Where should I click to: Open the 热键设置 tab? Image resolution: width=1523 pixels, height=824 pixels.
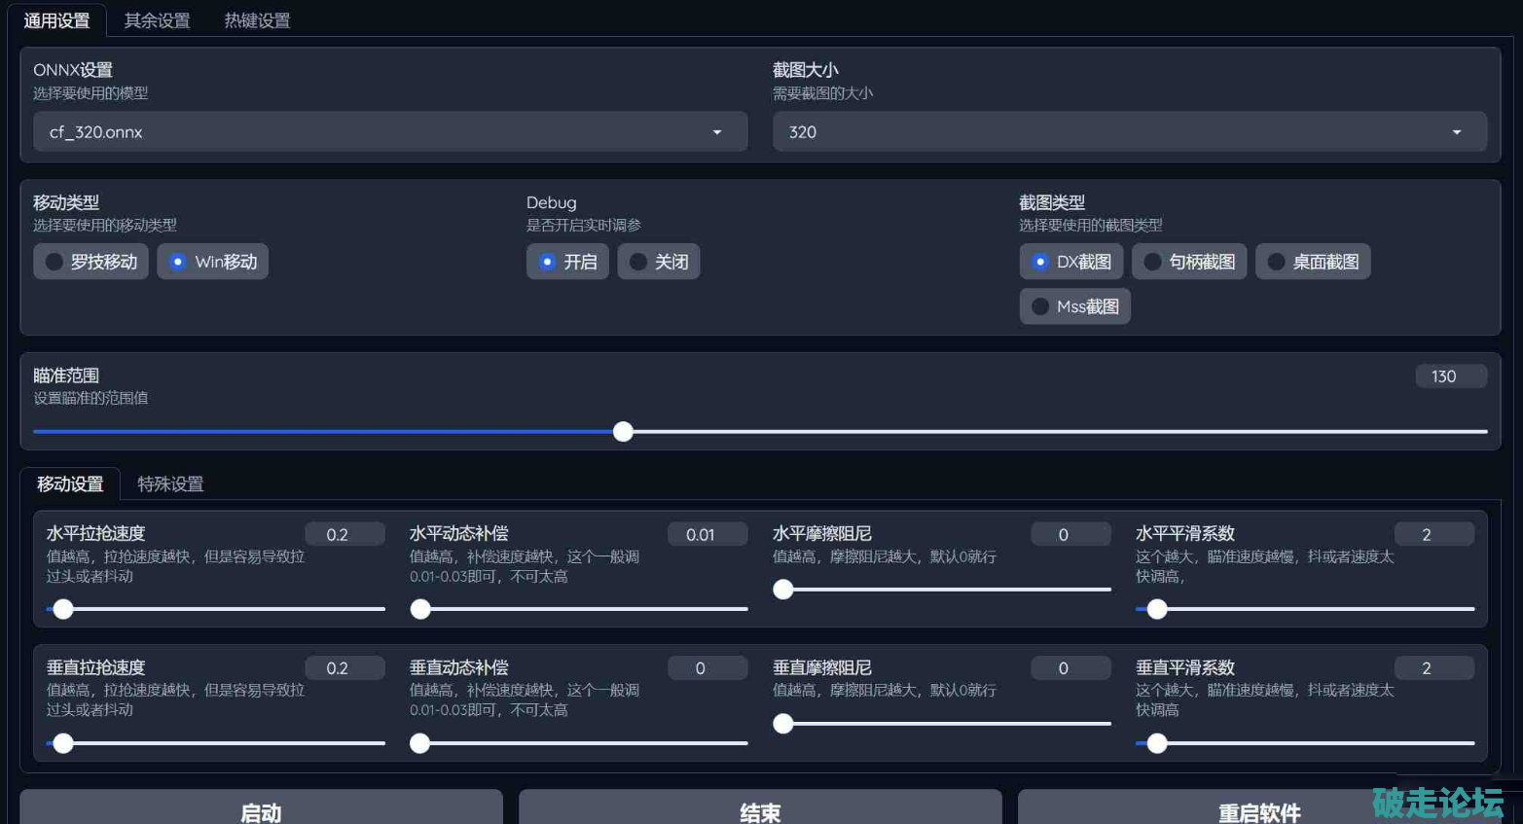tap(257, 20)
